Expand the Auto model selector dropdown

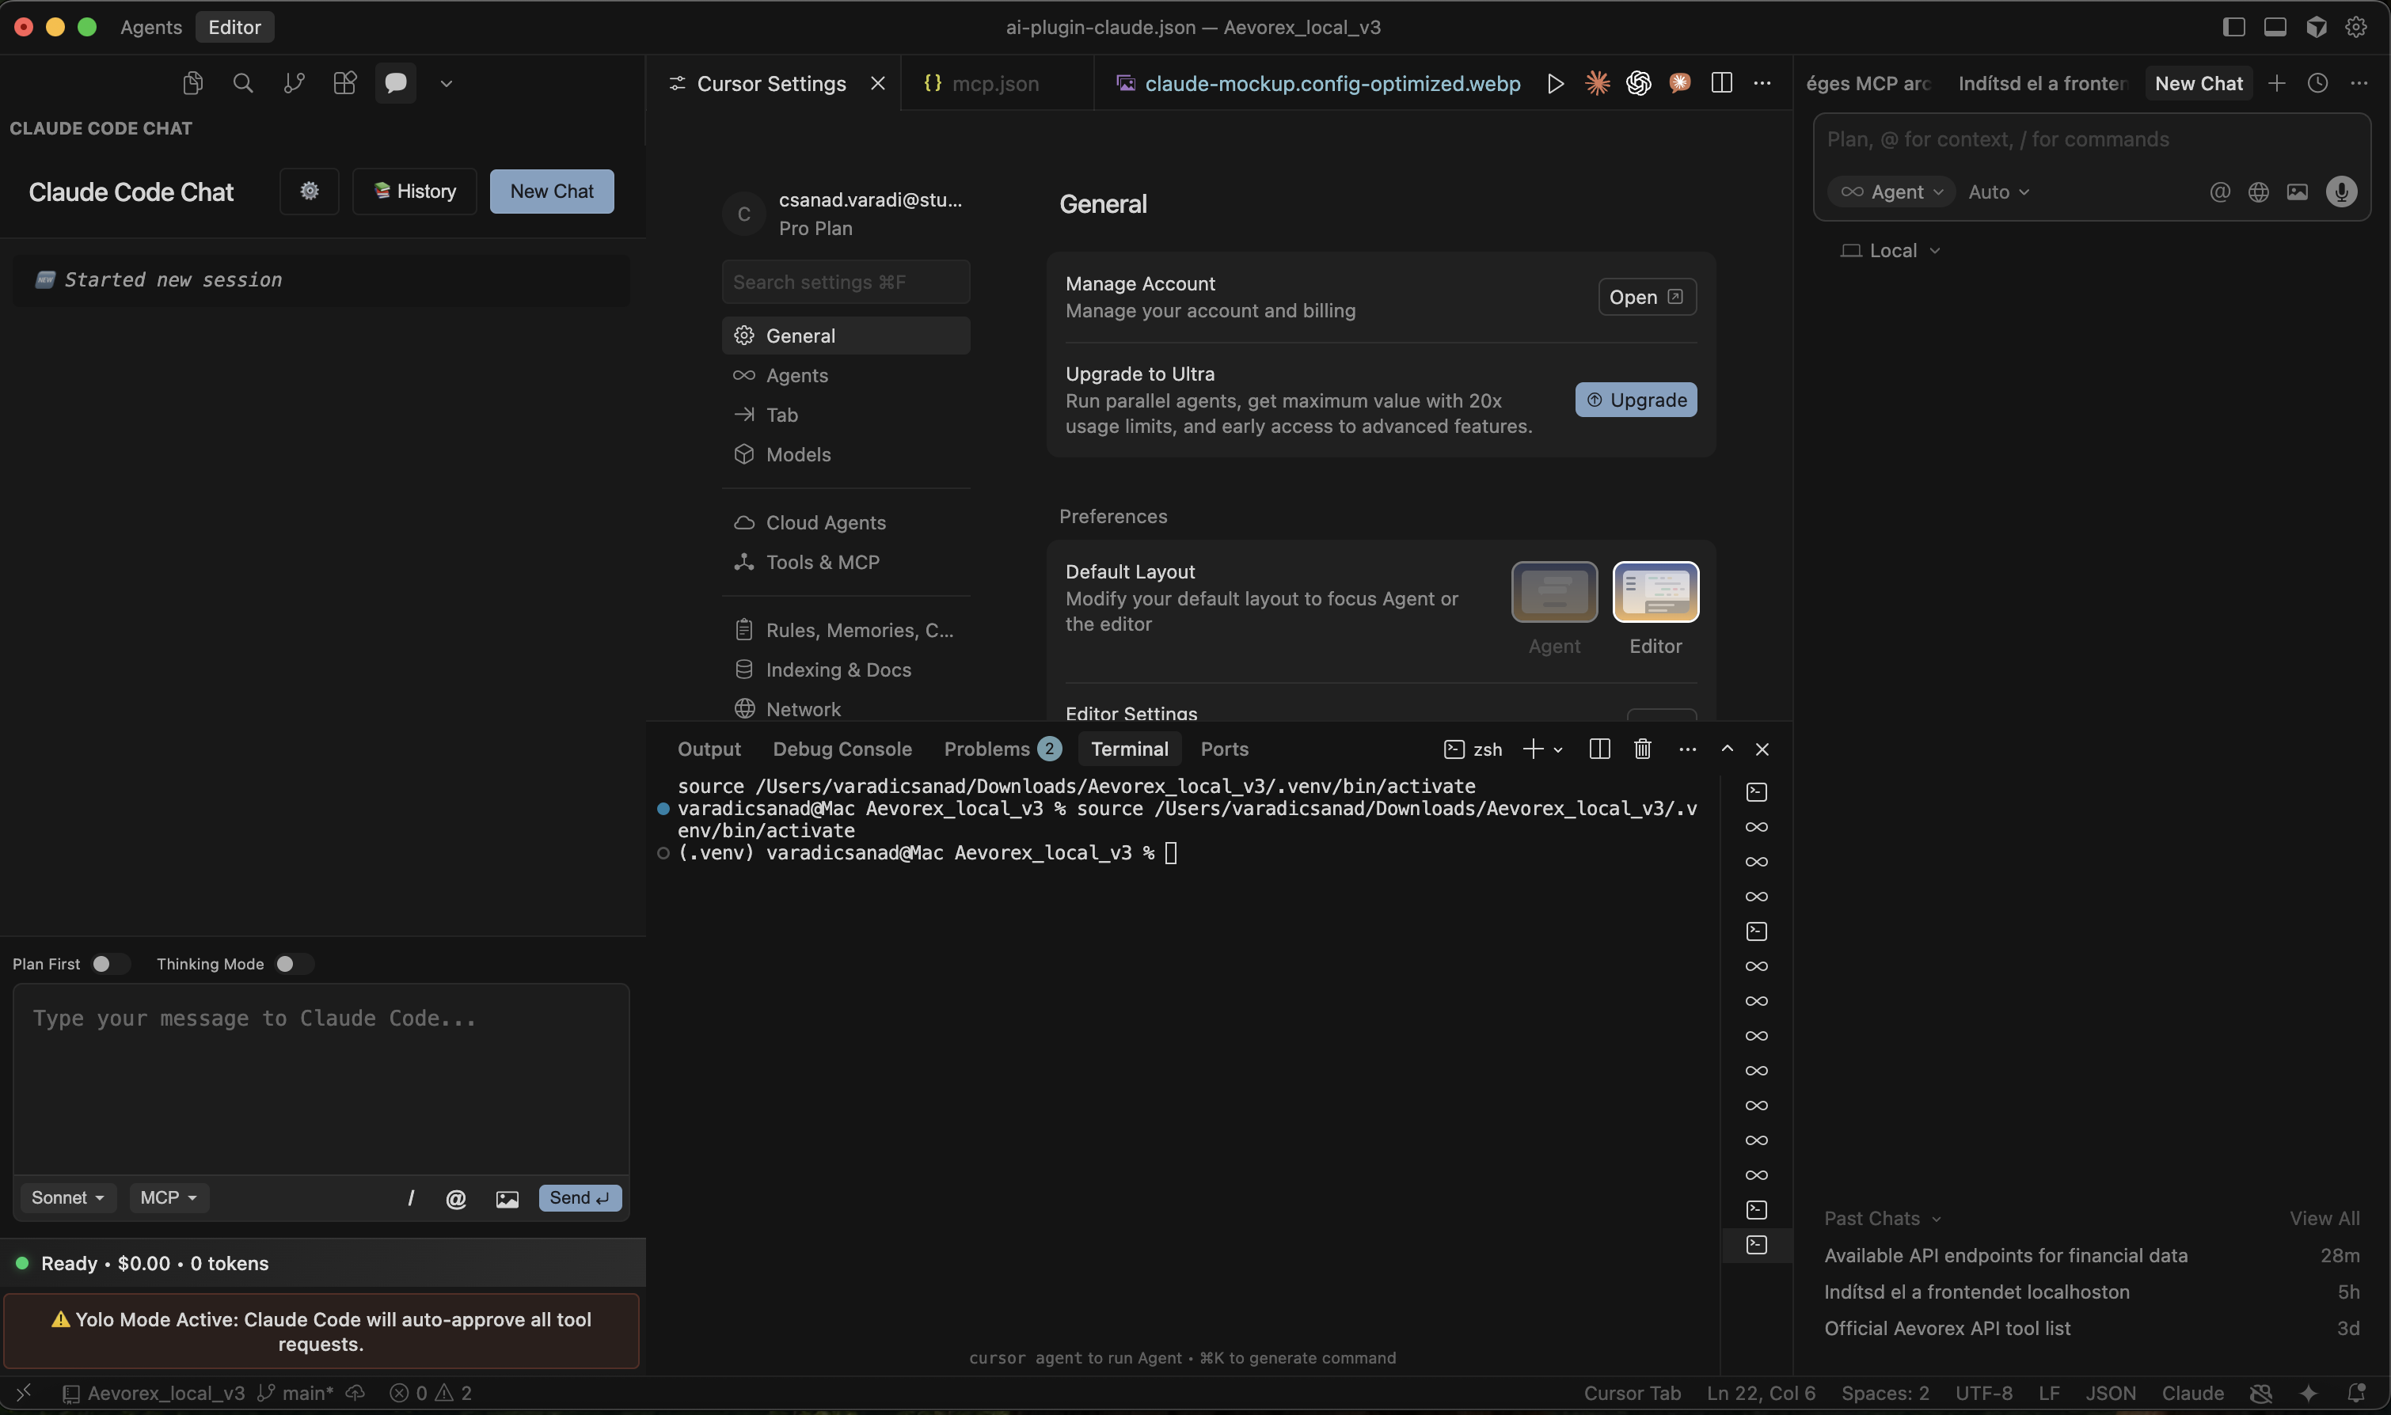click(1998, 191)
